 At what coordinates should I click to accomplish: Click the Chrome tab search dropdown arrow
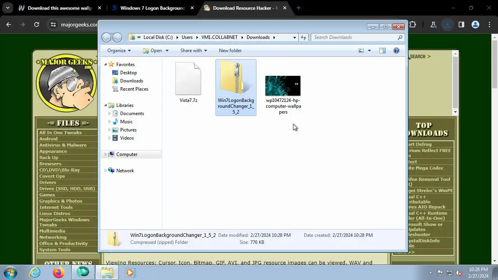click(7, 8)
